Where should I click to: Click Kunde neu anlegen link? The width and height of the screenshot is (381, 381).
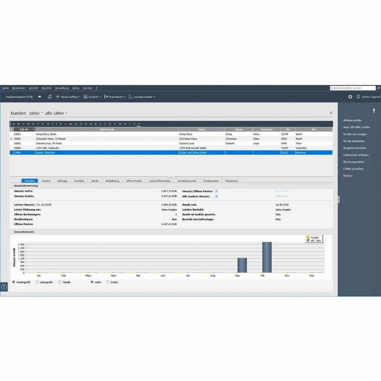click(355, 134)
